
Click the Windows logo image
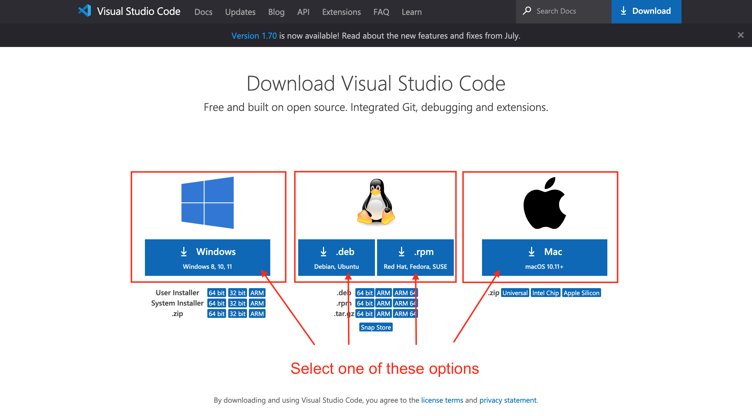pos(208,203)
